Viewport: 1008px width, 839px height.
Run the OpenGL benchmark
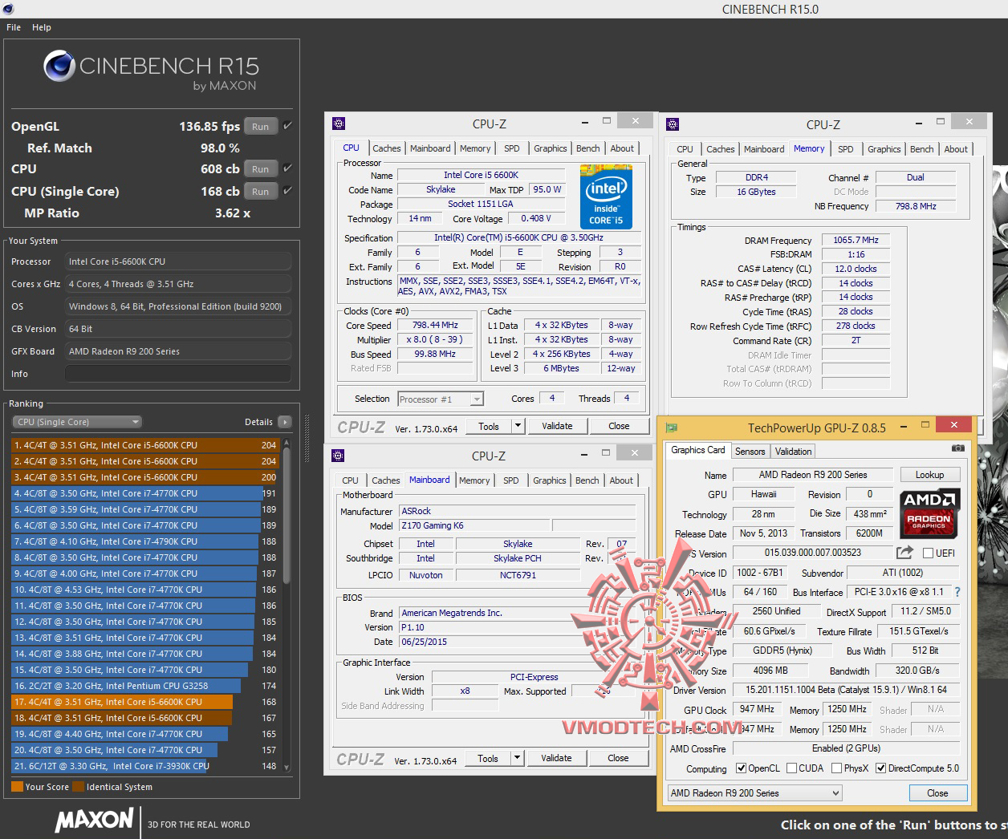(261, 126)
